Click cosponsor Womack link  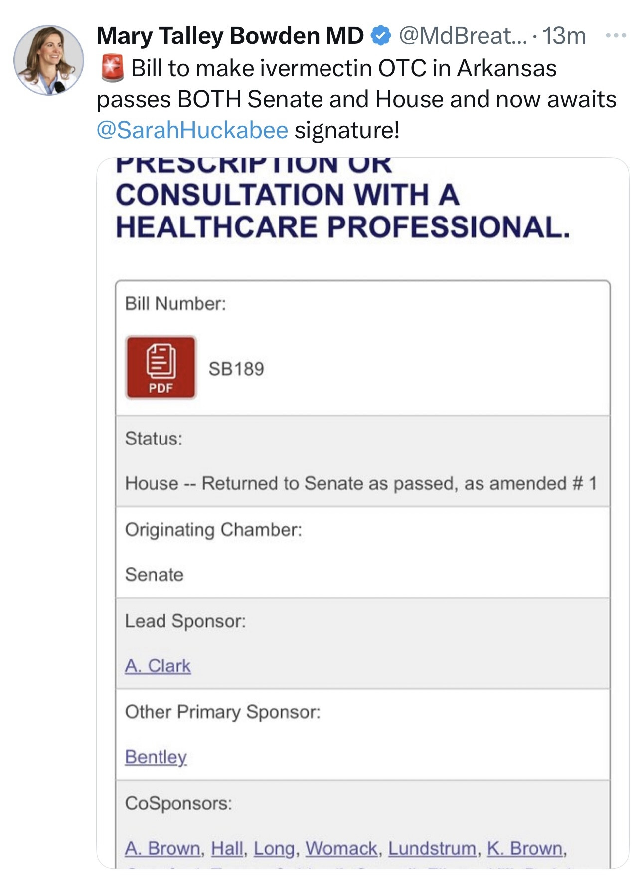pyautogui.click(x=341, y=848)
